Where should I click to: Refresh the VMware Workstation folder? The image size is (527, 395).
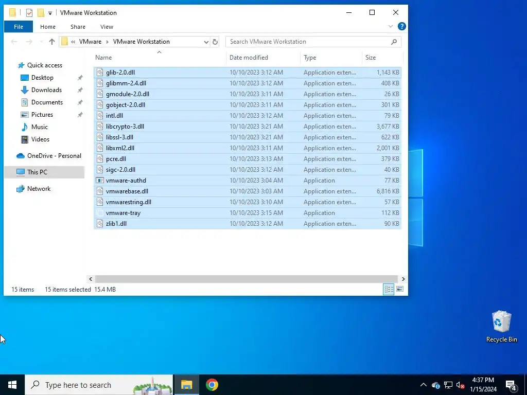click(215, 42)
